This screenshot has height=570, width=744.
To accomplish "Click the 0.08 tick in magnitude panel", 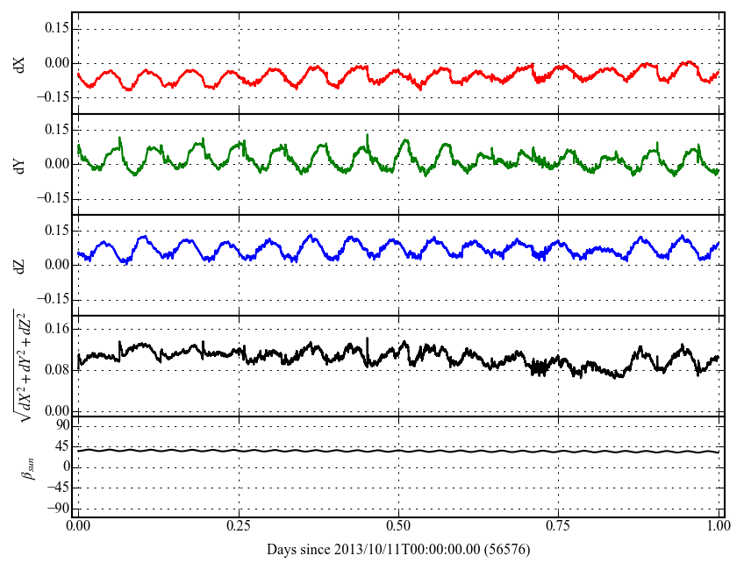I will (x=56, y=369).
